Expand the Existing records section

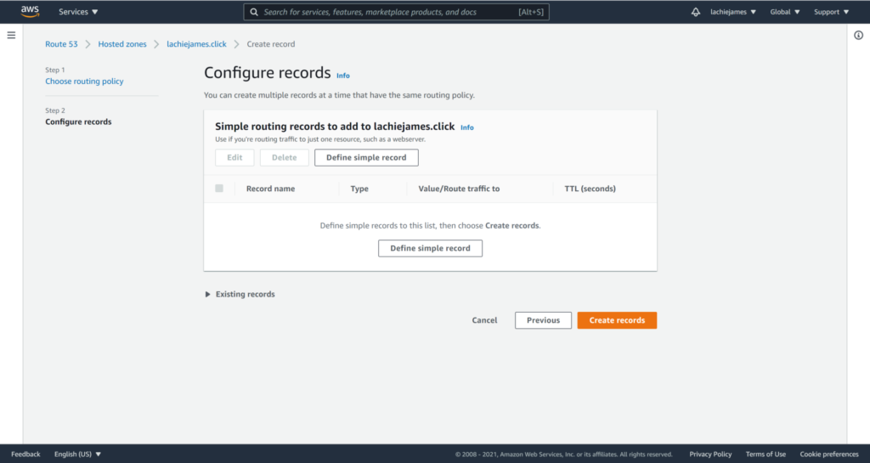tap(240, 295)
